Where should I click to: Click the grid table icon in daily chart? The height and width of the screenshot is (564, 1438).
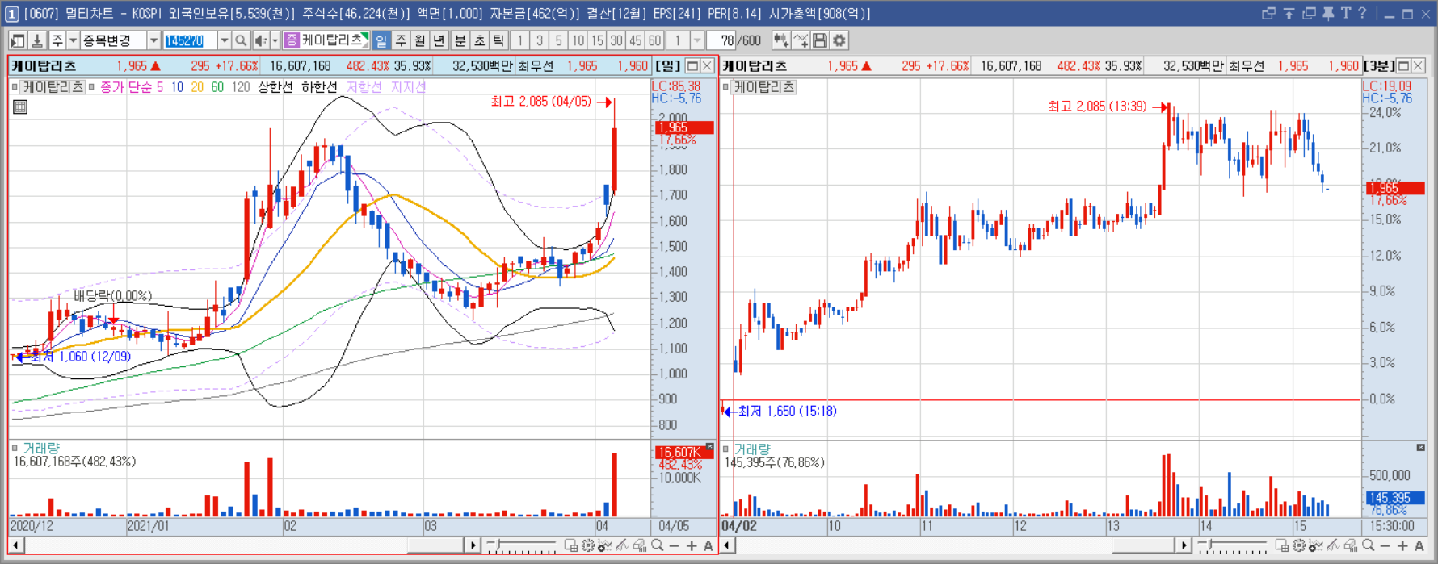click(x=20, y=107)
